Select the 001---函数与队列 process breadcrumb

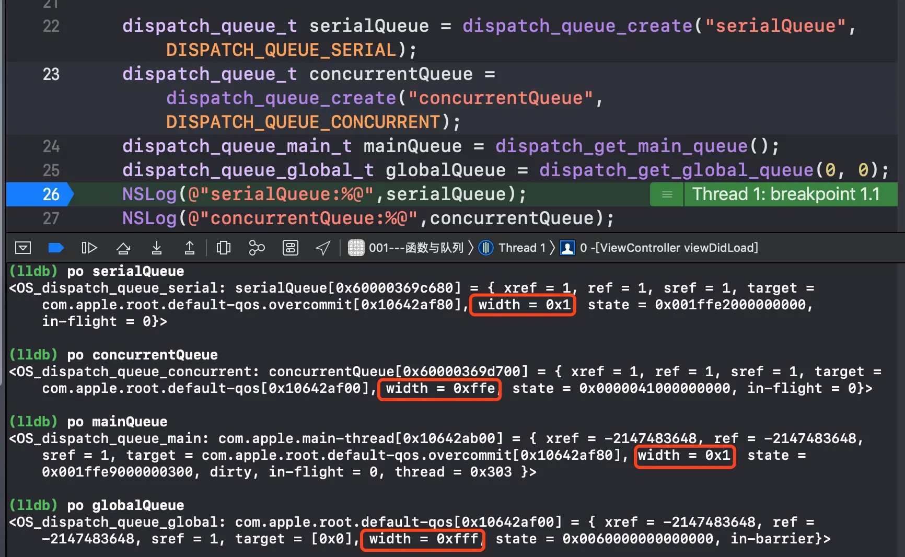pyautogui.click(x=406, y=248)
